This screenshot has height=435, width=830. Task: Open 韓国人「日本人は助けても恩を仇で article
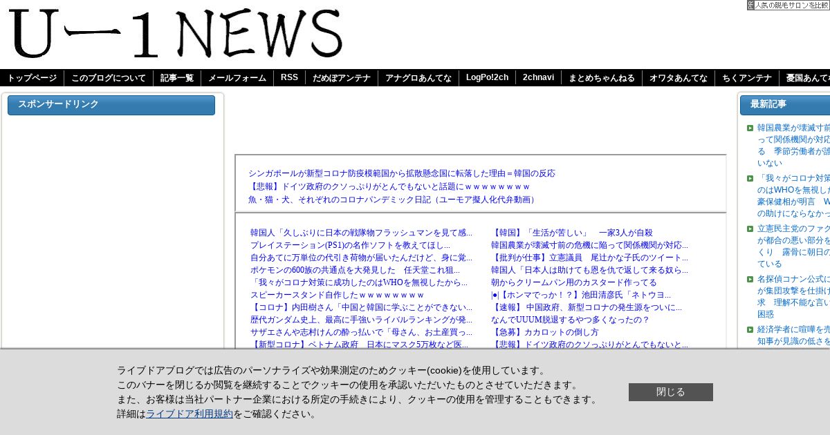click(589, 270)
